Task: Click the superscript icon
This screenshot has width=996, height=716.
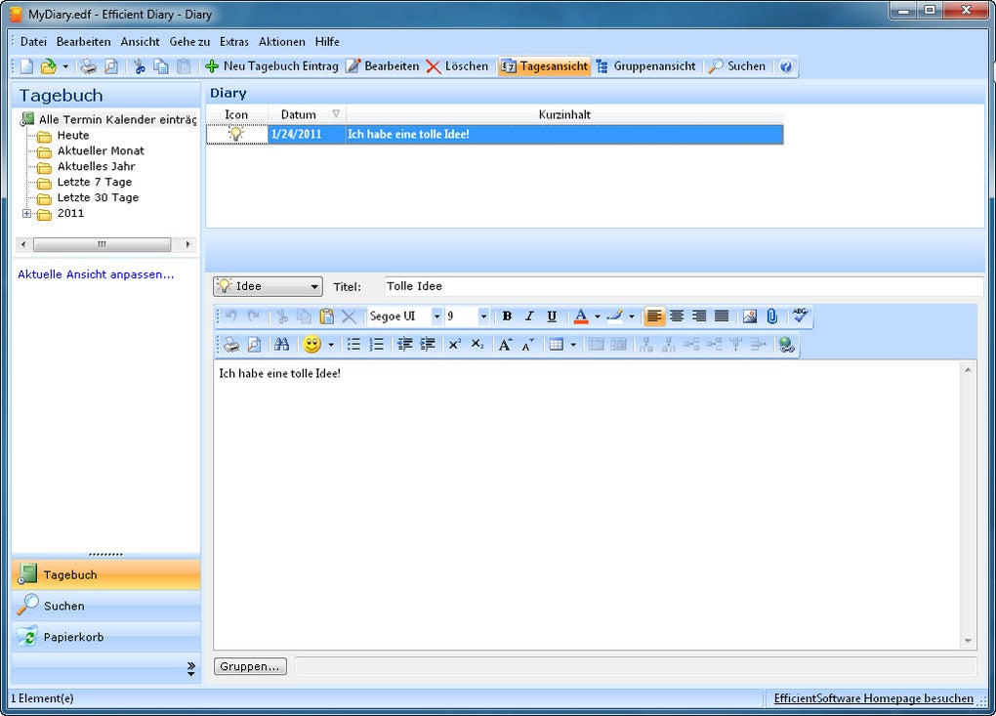Action: [x=455, y=345]
